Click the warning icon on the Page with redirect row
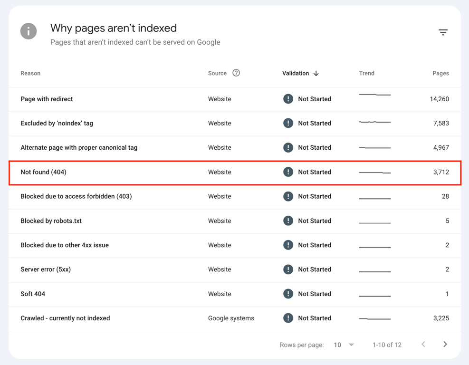Image resolution: width=469 pixels, height=365 pixels. [288, 99]
